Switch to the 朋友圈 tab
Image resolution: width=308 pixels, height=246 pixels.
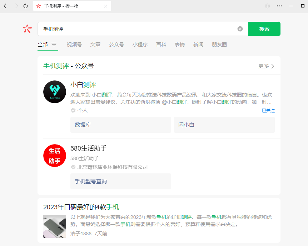tap(219, 45)
